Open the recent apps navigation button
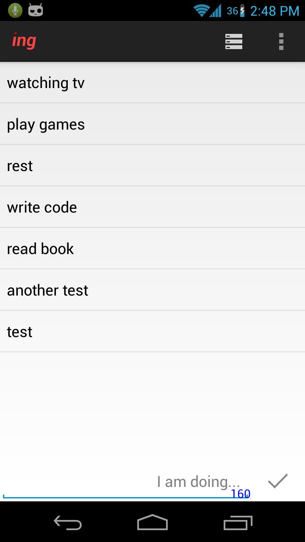The height and width of the screenshot is (542, 305). 238,523
